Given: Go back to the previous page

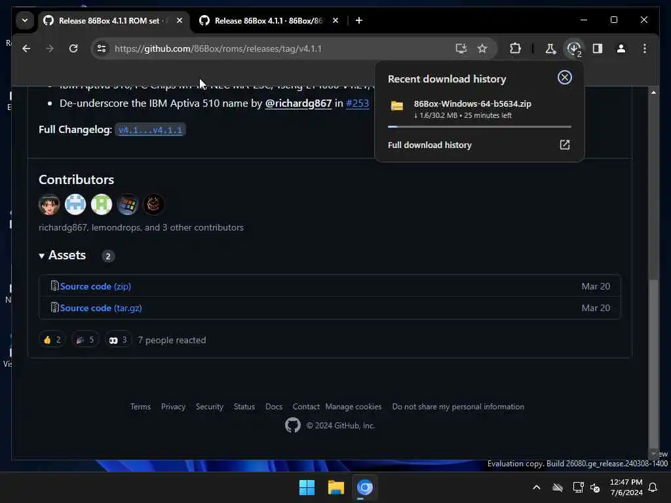Looking at the screenshot, I should (26, 48).
